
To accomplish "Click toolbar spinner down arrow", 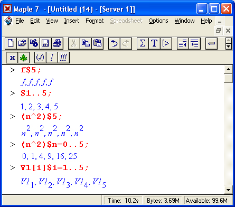I will [229, 46].
